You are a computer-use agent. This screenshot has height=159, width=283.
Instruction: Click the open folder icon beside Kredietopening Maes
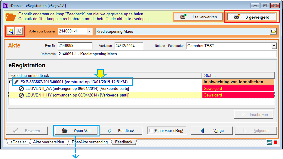pyautogui.click(x=273, y=31)
